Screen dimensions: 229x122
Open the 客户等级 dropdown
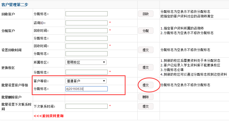pos(86,81)
